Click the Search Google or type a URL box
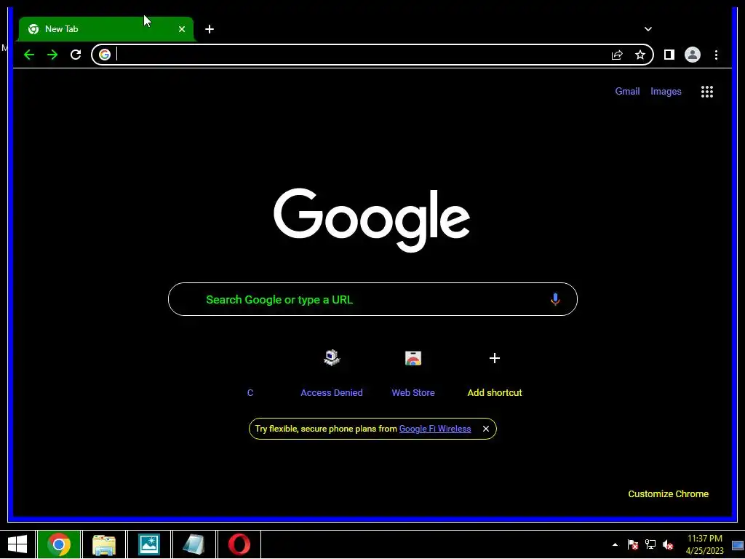This screenshot has width=745, height=559. 372,299
